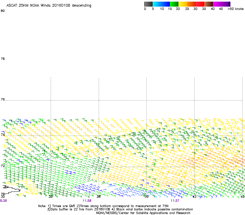
Task: Click the title 'ASCAT 25KM NOAA Winds 20160108 descending'
Action: [x=49, y=6]
